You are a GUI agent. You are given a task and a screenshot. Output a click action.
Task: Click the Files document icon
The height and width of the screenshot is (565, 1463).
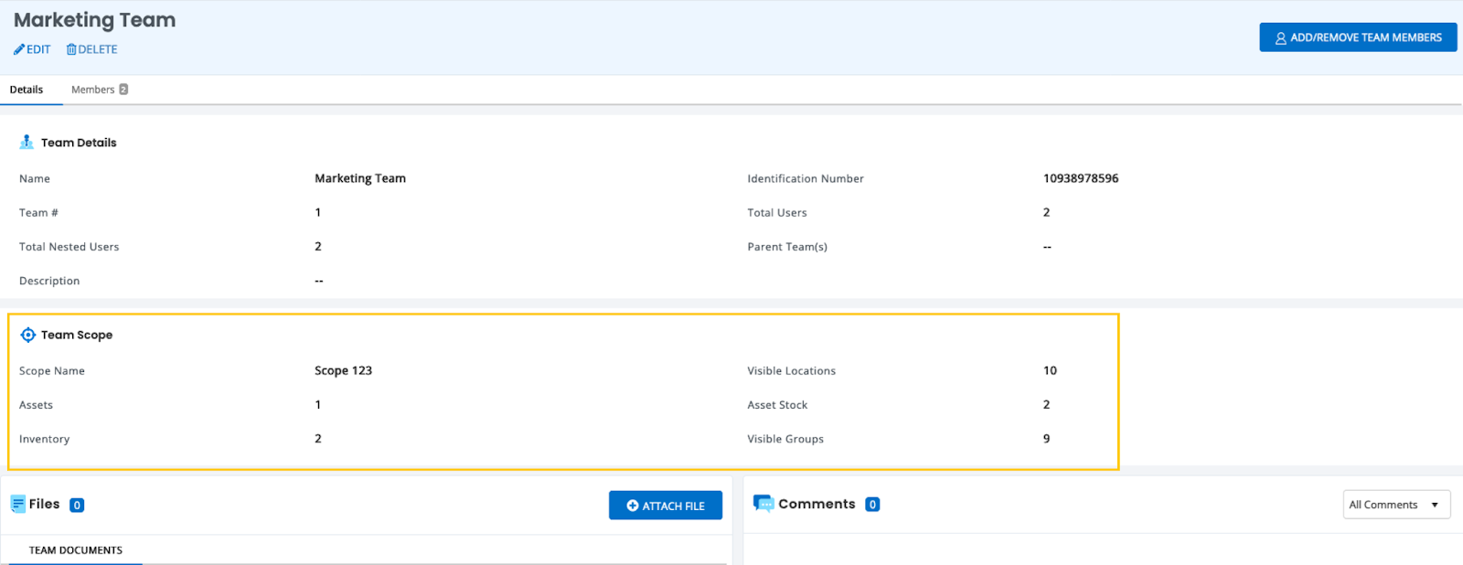tap(17, 504)
